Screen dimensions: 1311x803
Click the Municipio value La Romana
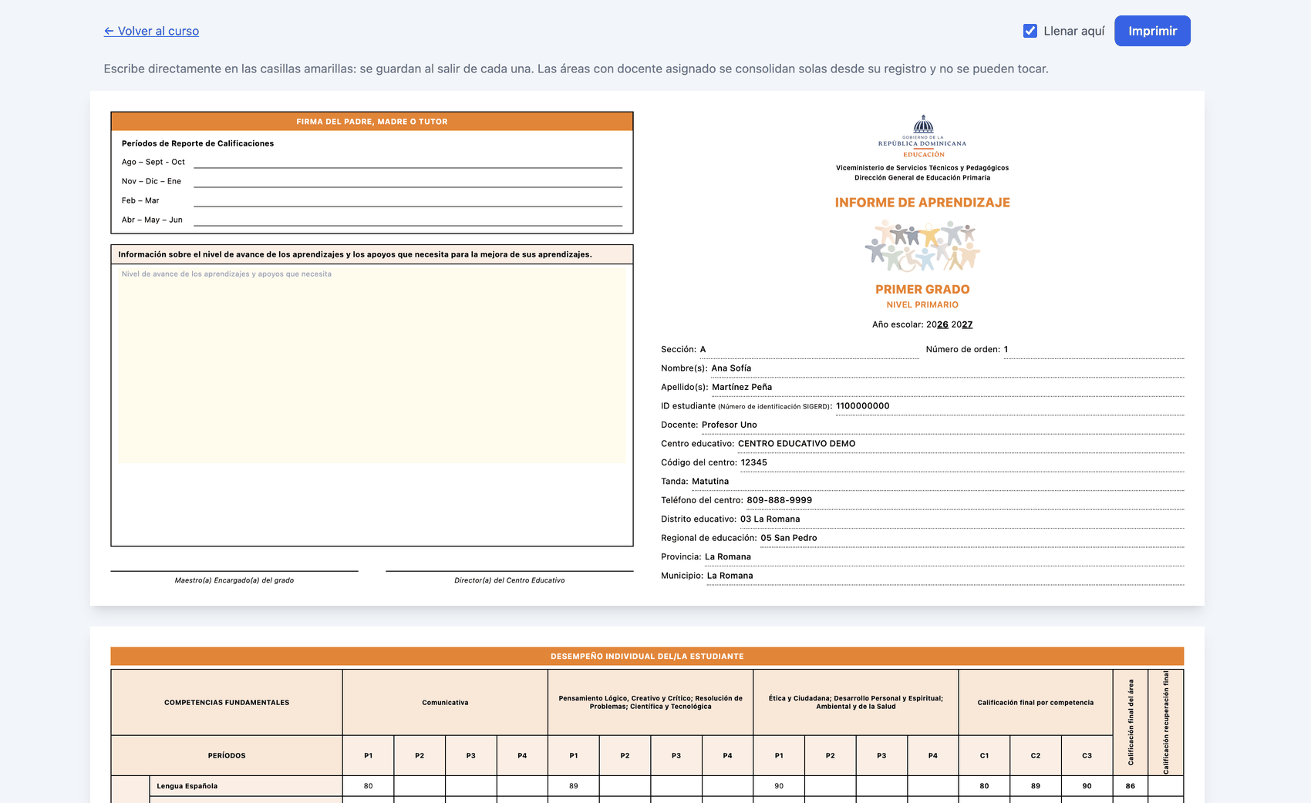tap(730, 576)
